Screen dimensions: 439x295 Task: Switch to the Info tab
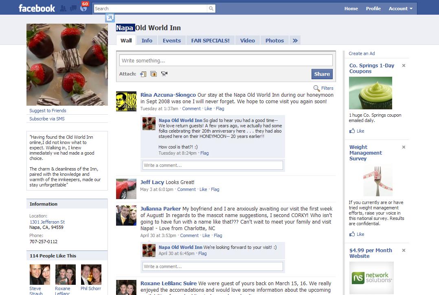coord(147,40)
